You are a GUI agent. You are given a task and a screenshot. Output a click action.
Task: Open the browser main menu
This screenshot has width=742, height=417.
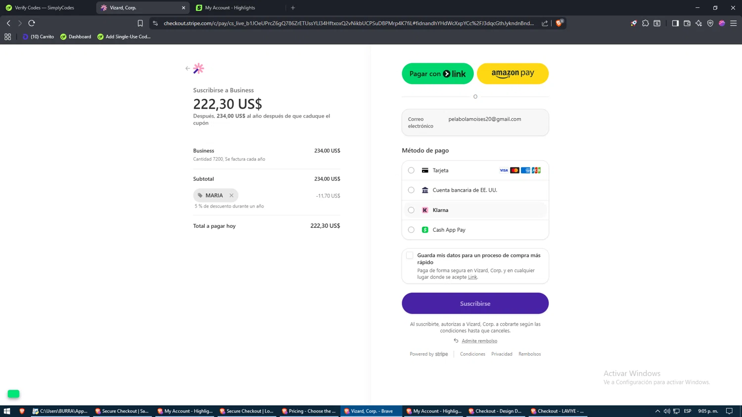[734, 23]
